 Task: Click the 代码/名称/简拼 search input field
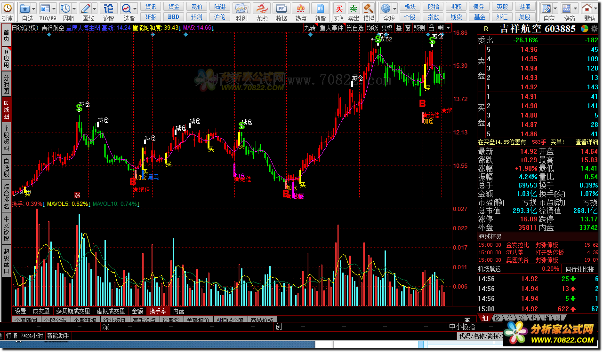(480, 336)
